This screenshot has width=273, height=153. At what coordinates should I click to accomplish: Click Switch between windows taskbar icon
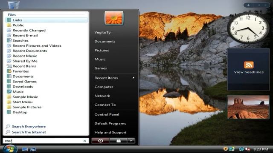[33, 149]
